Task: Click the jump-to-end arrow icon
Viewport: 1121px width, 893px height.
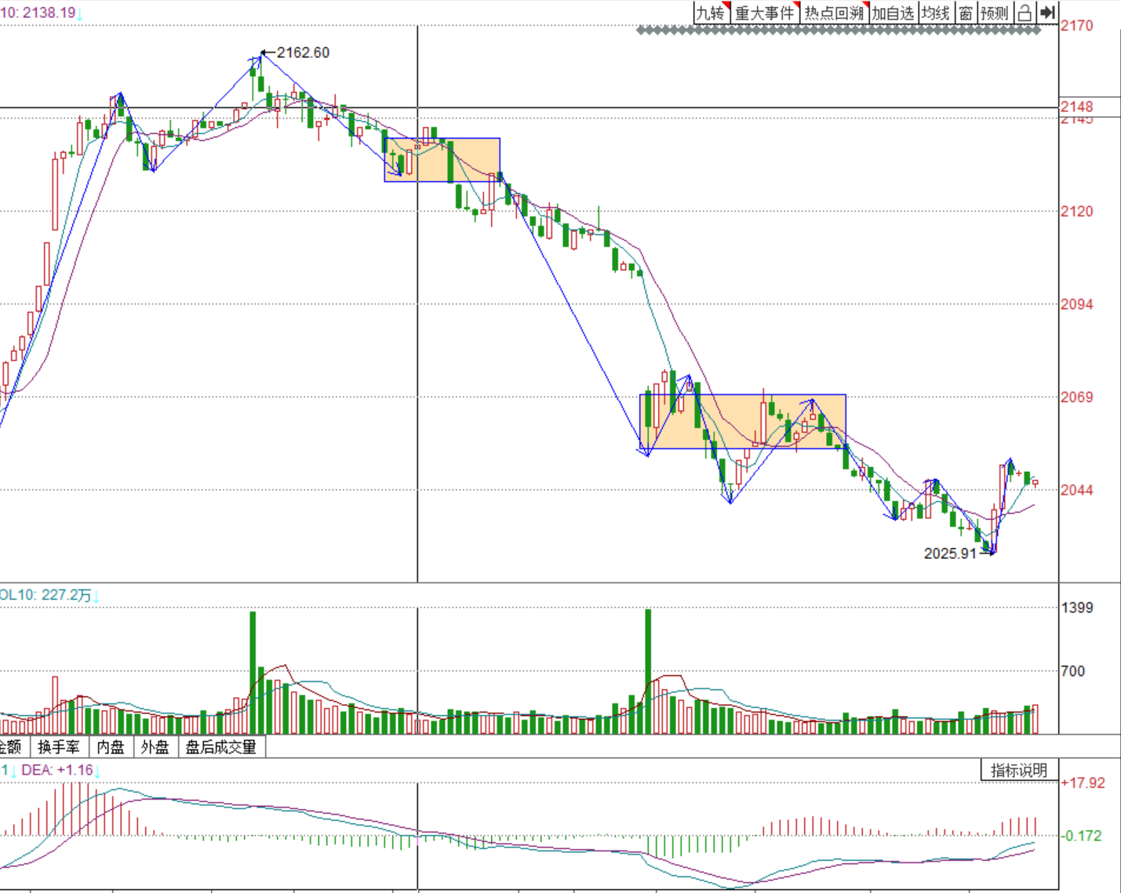Action: (1047, 13)
